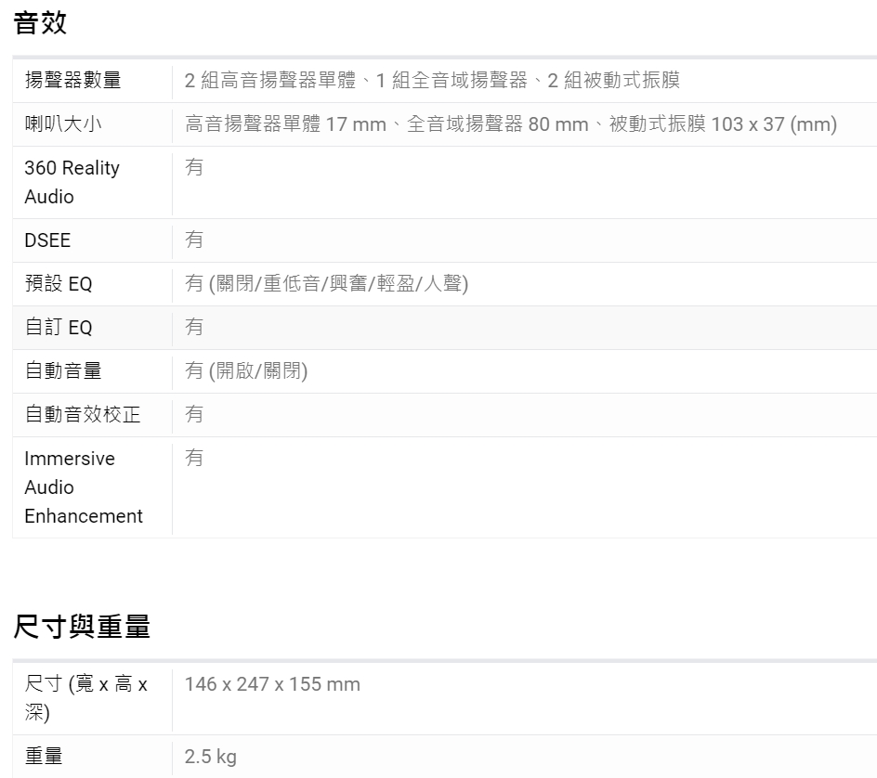Viewport: 877px width, 778px height.
Task: Click 有 value beside 360 Reality Audio
Action: (x=194, y=168)
